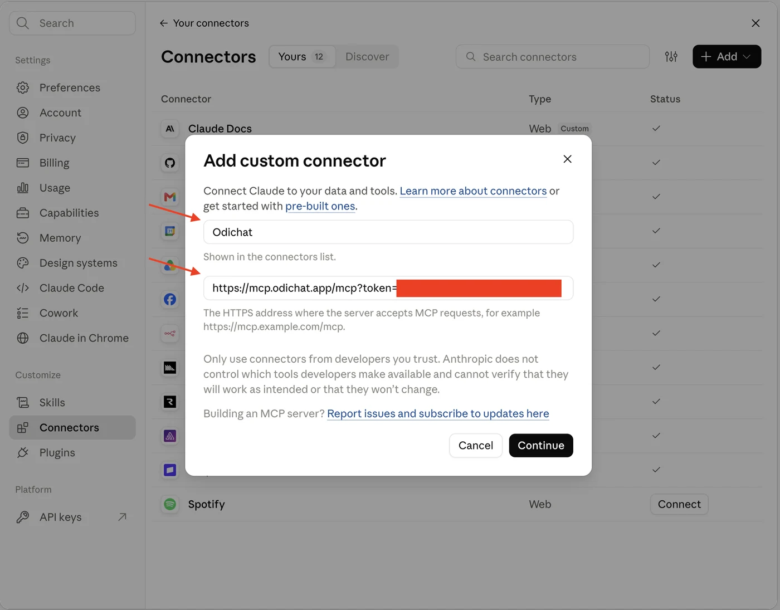This screenshot has width=780, height=610.
Task: Click back arrow to Your connectors
Action: [x=163, y=23]
